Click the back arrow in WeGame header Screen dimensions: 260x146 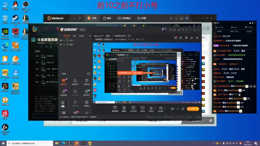[74, 18]
